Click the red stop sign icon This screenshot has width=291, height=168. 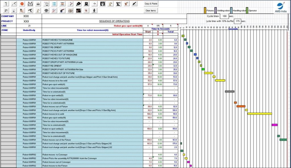pos(22,4)
